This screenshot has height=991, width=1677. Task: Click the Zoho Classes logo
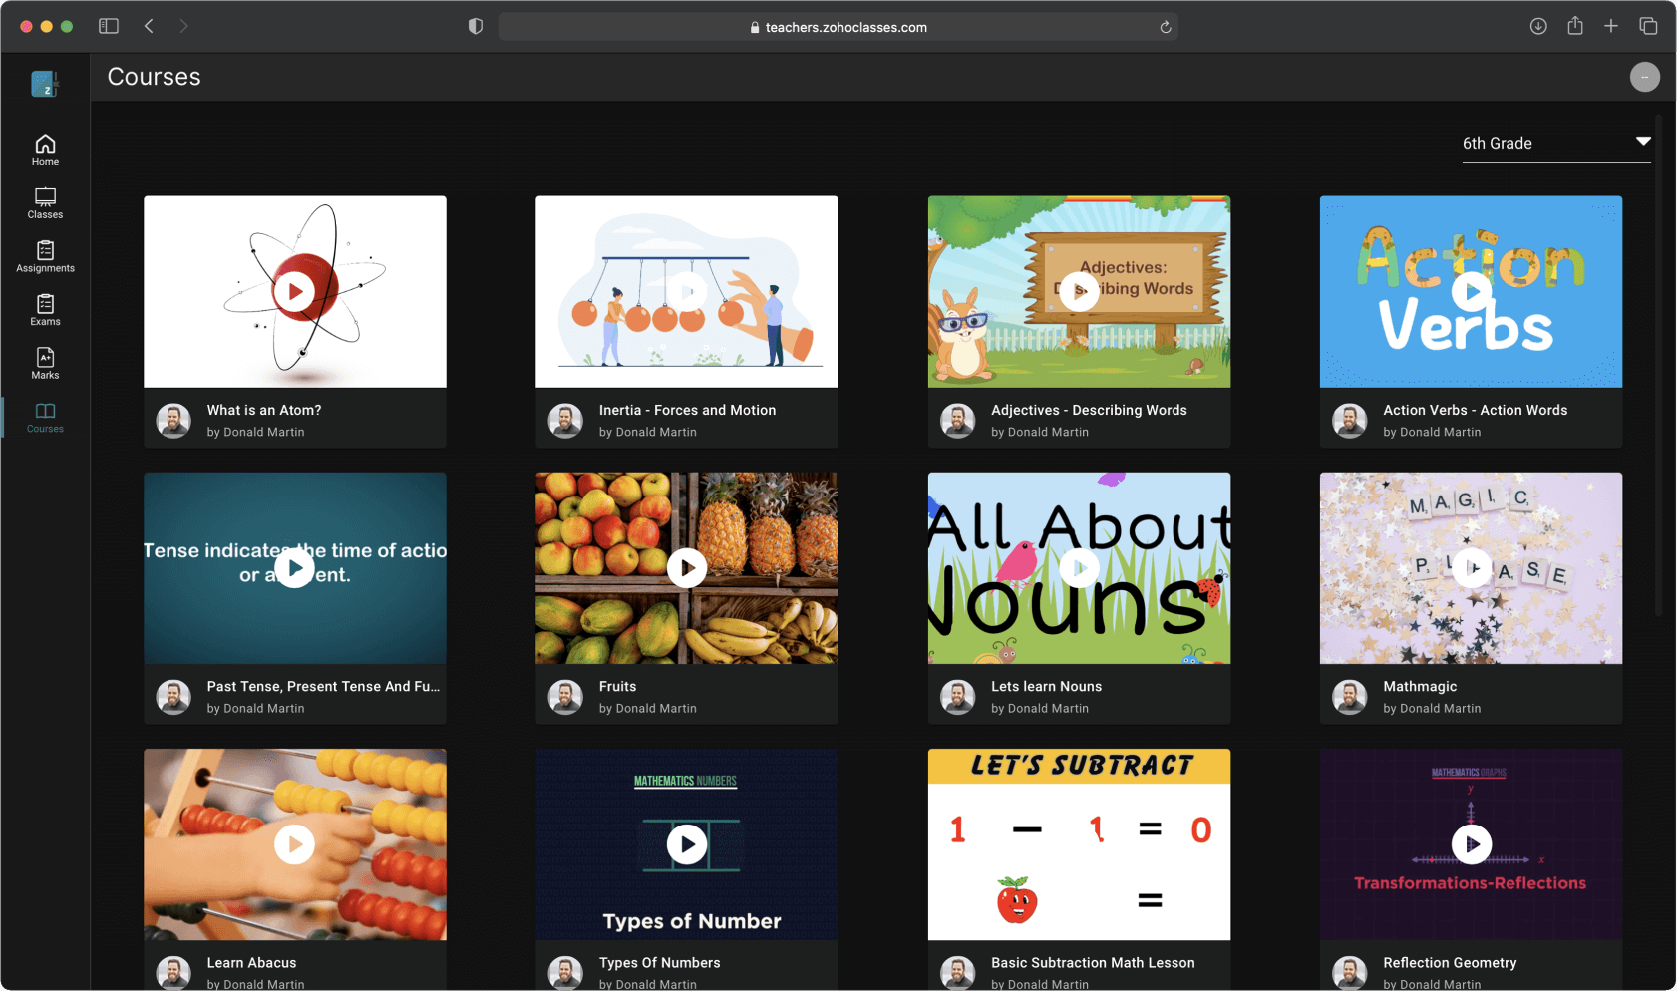click(45, 84)
